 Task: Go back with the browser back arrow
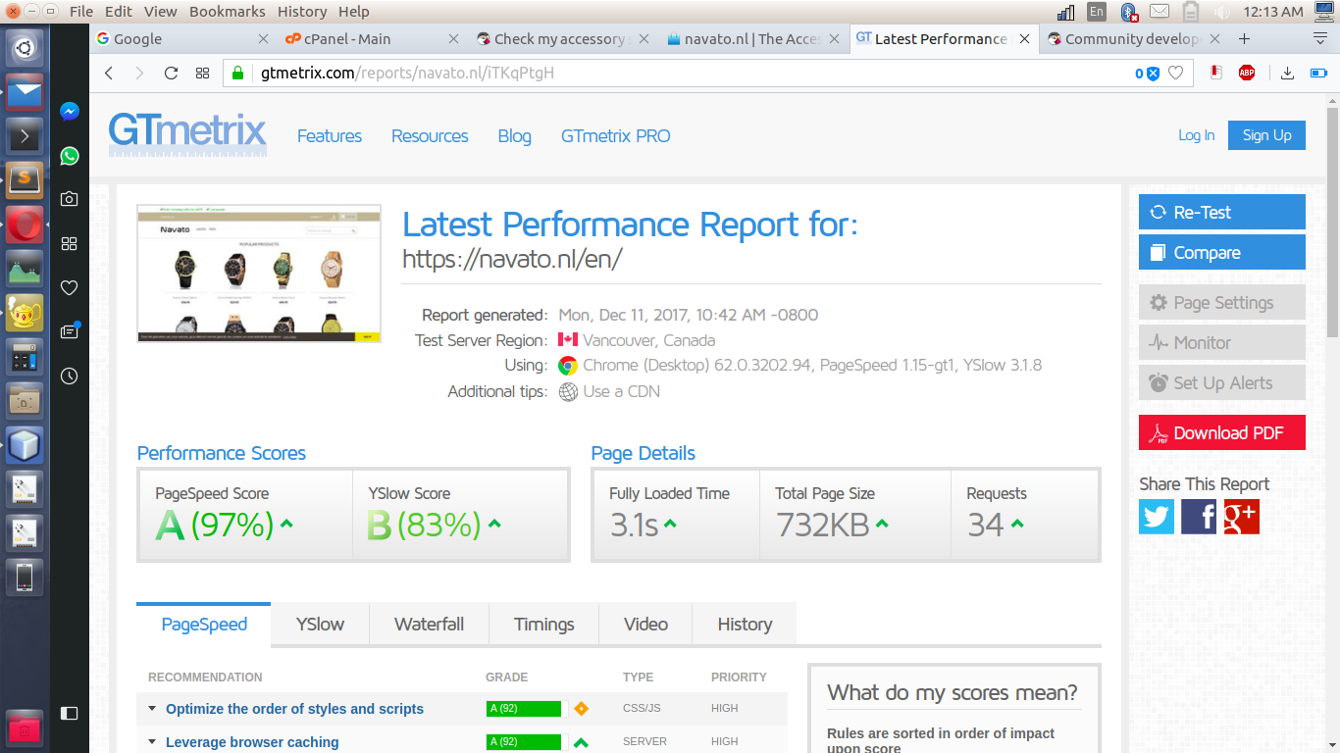coord(109,74)
